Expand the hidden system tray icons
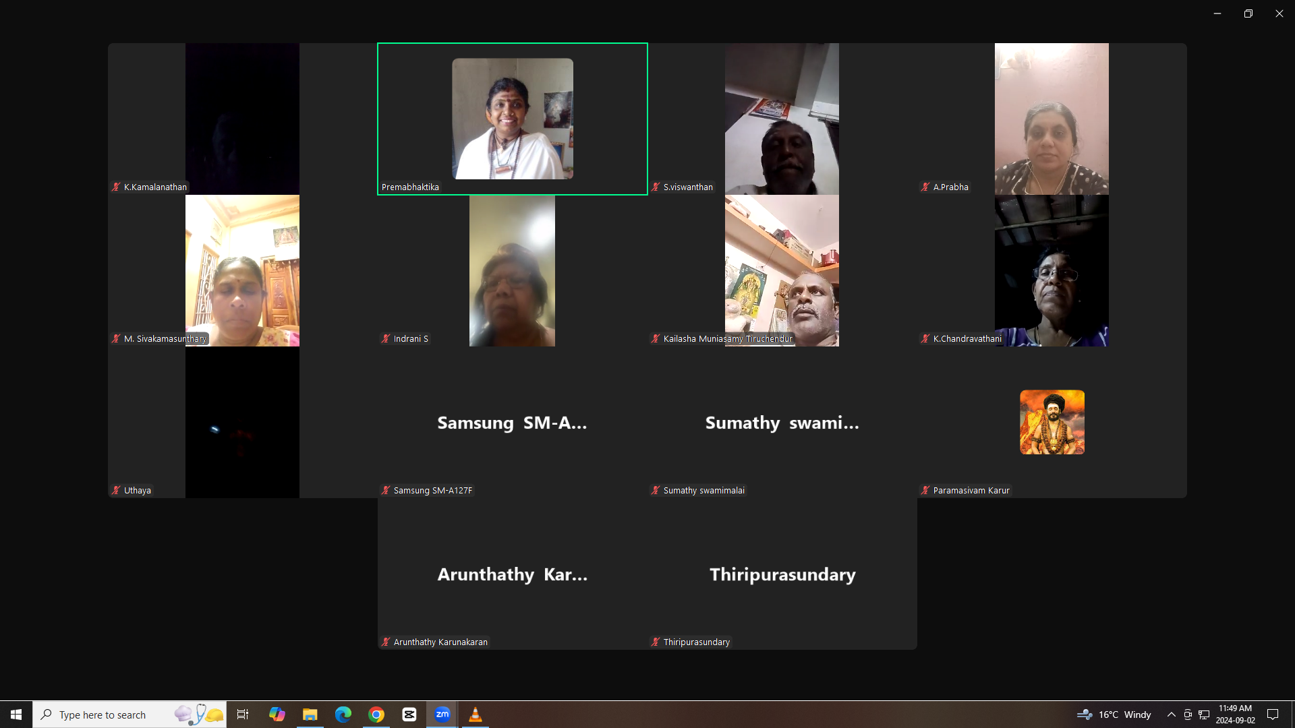1295x728 pixels. click(x=1172, y=715)
